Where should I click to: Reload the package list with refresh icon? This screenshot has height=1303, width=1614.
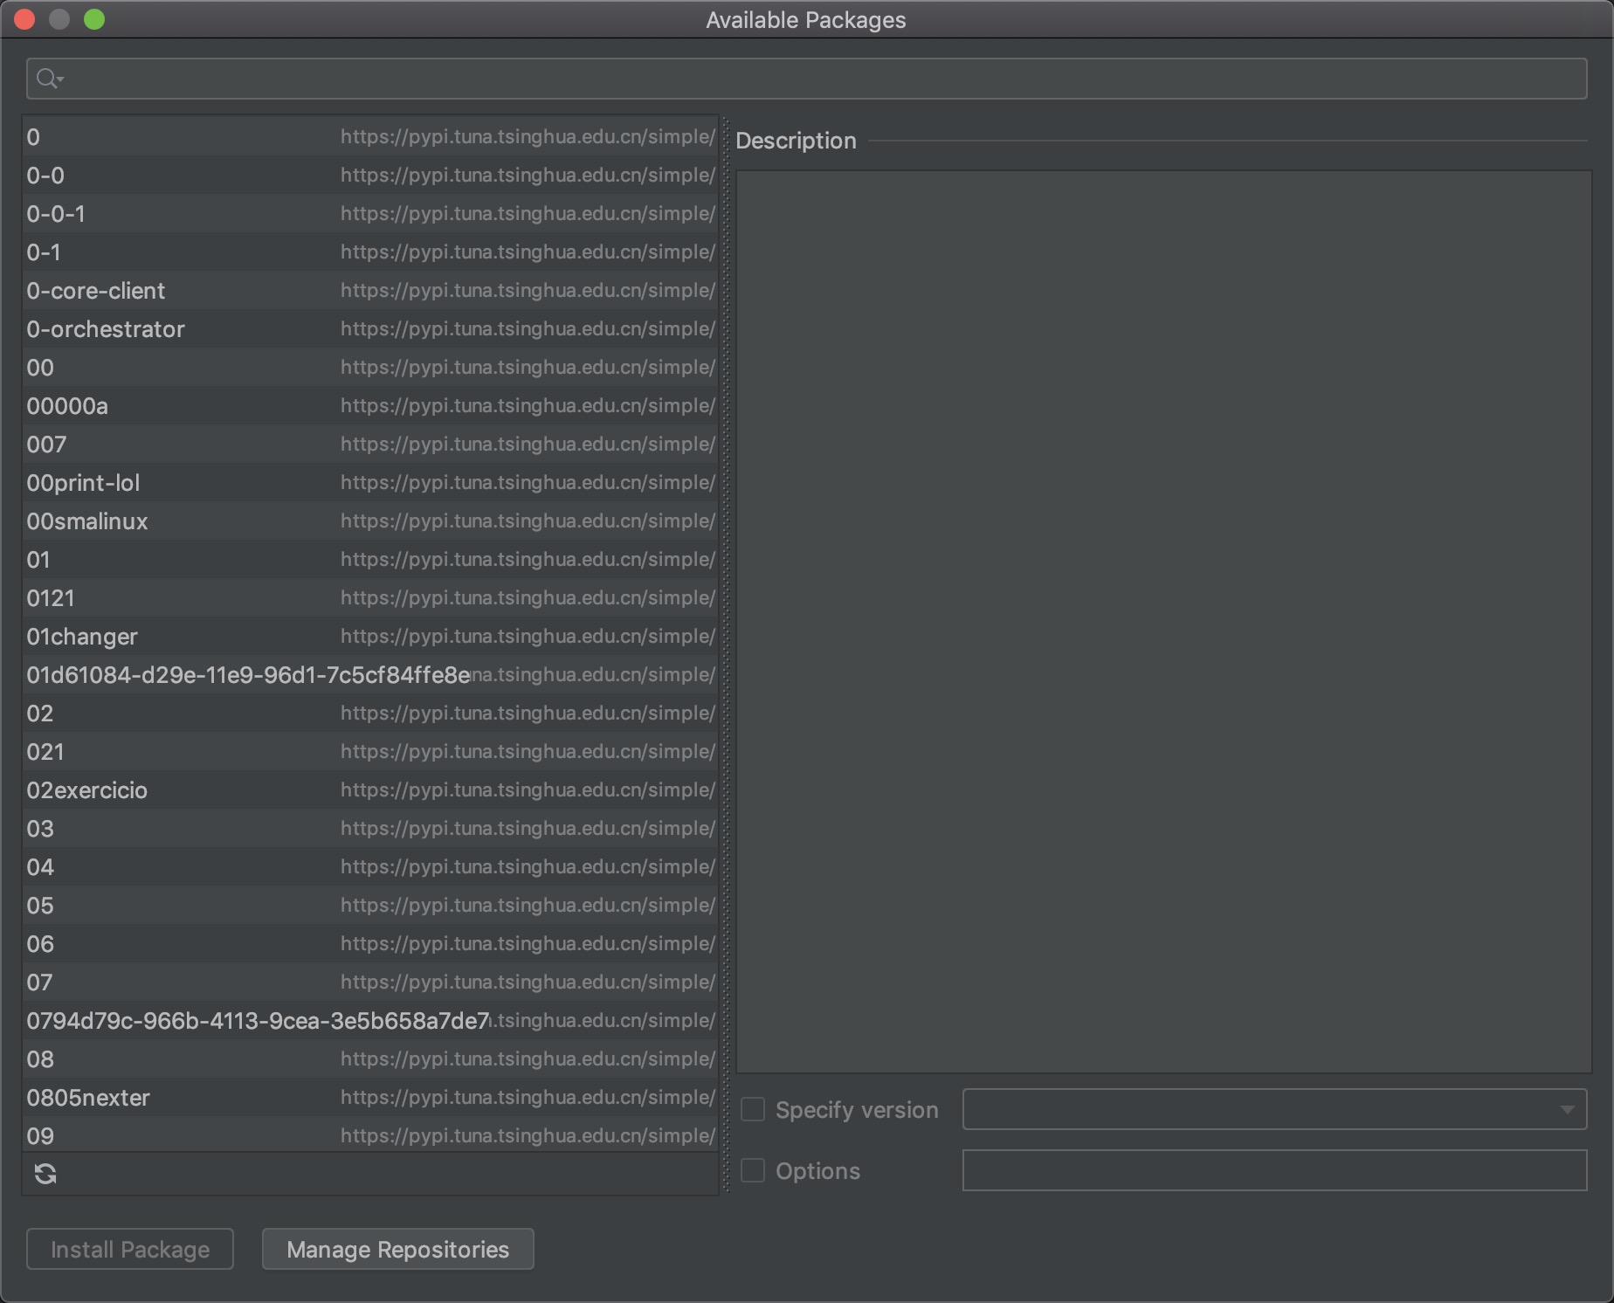click(45, 1174)
